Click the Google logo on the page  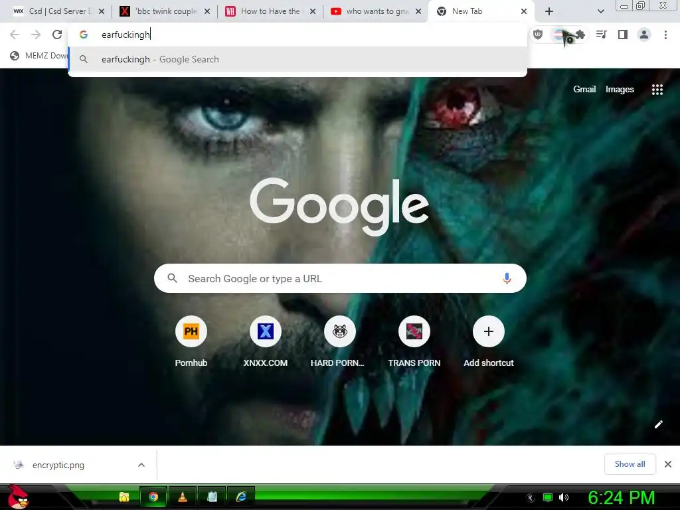[x=339, y=207]
